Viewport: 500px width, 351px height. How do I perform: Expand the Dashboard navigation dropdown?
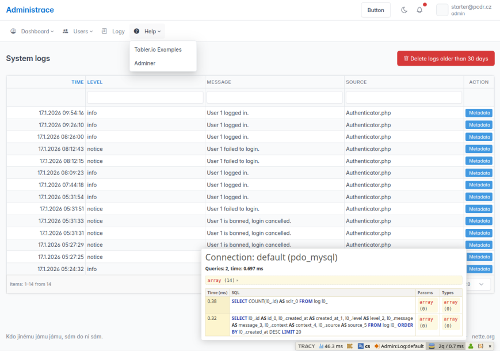click(32, 31)
